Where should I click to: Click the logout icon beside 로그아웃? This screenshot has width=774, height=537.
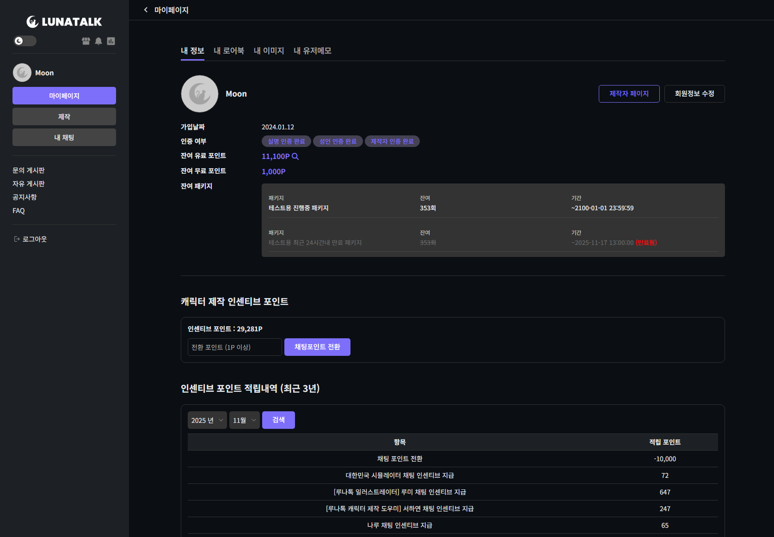click(17, 239)
